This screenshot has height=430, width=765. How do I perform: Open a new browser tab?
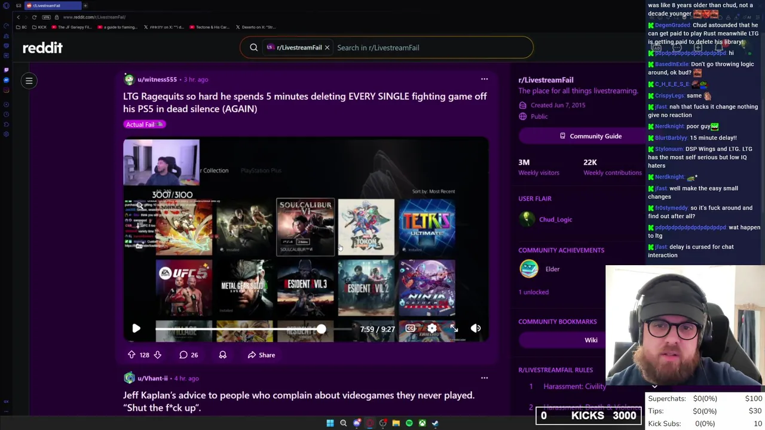(x=85, y=5)
